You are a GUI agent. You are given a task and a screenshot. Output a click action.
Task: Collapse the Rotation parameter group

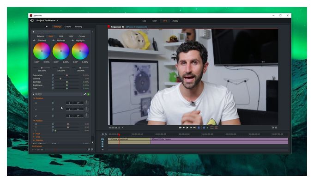34,98
